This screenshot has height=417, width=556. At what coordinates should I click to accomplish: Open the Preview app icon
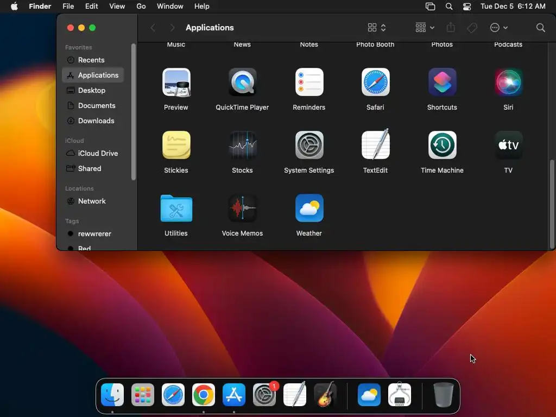176,83
